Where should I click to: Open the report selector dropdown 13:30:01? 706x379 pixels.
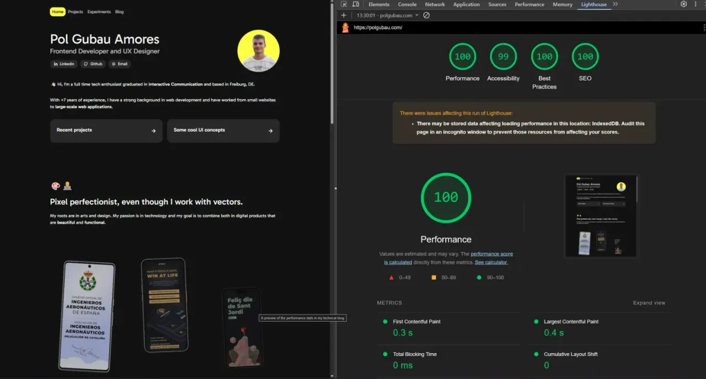click(x=387, y=15)
